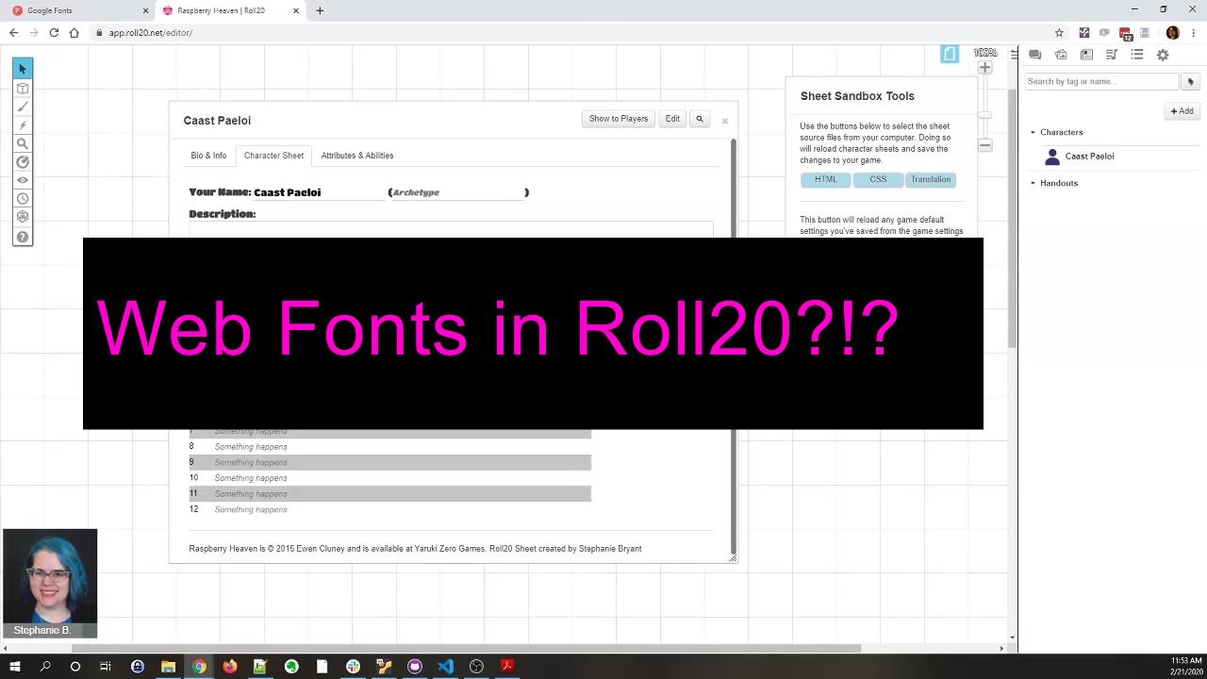Open the Jukebox sidebar tab
Screen dimensions: 1207x679
tap(1112, 55)
